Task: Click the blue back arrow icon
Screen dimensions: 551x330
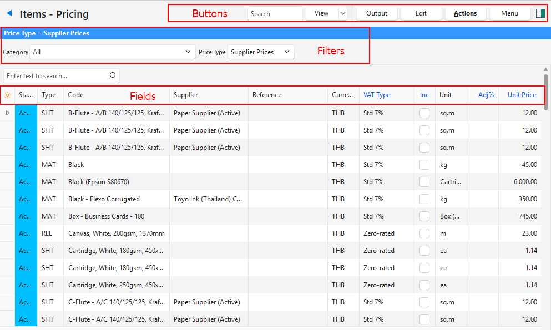Action: click(9, 14)
